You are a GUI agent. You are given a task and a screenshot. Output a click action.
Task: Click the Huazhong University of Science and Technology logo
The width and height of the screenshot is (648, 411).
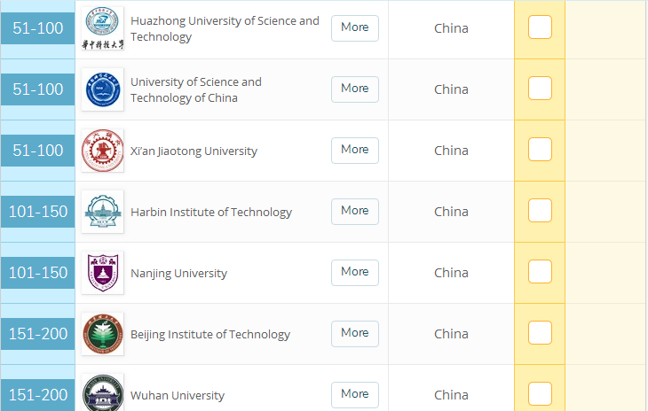point(102,28)
